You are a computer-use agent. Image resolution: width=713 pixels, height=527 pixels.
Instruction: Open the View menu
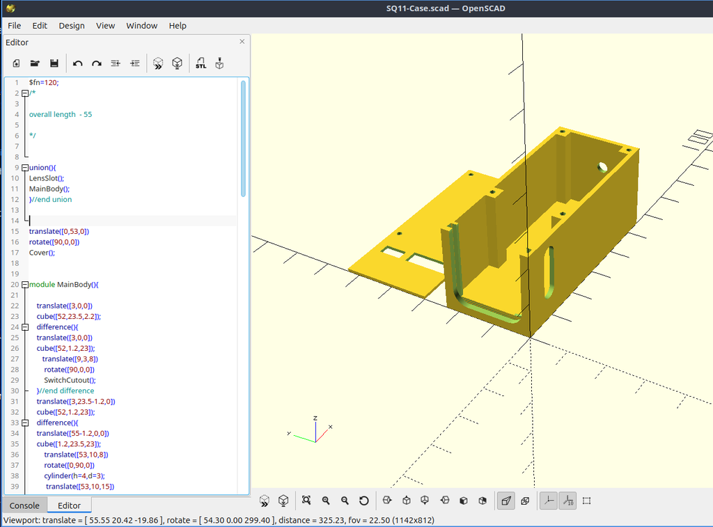105,26
